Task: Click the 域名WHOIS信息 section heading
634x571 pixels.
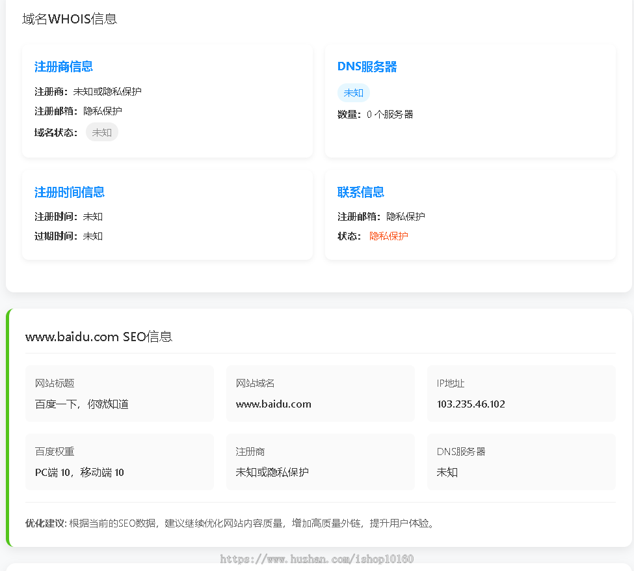Action: pyautogui.click(x=70, y=19)
